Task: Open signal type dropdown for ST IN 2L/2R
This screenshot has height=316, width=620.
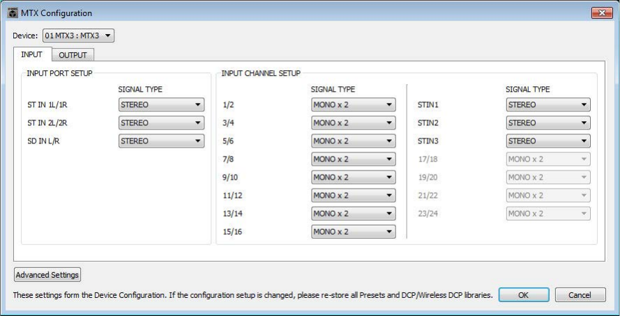Action: pyautogui.click(x=161, y=123)
